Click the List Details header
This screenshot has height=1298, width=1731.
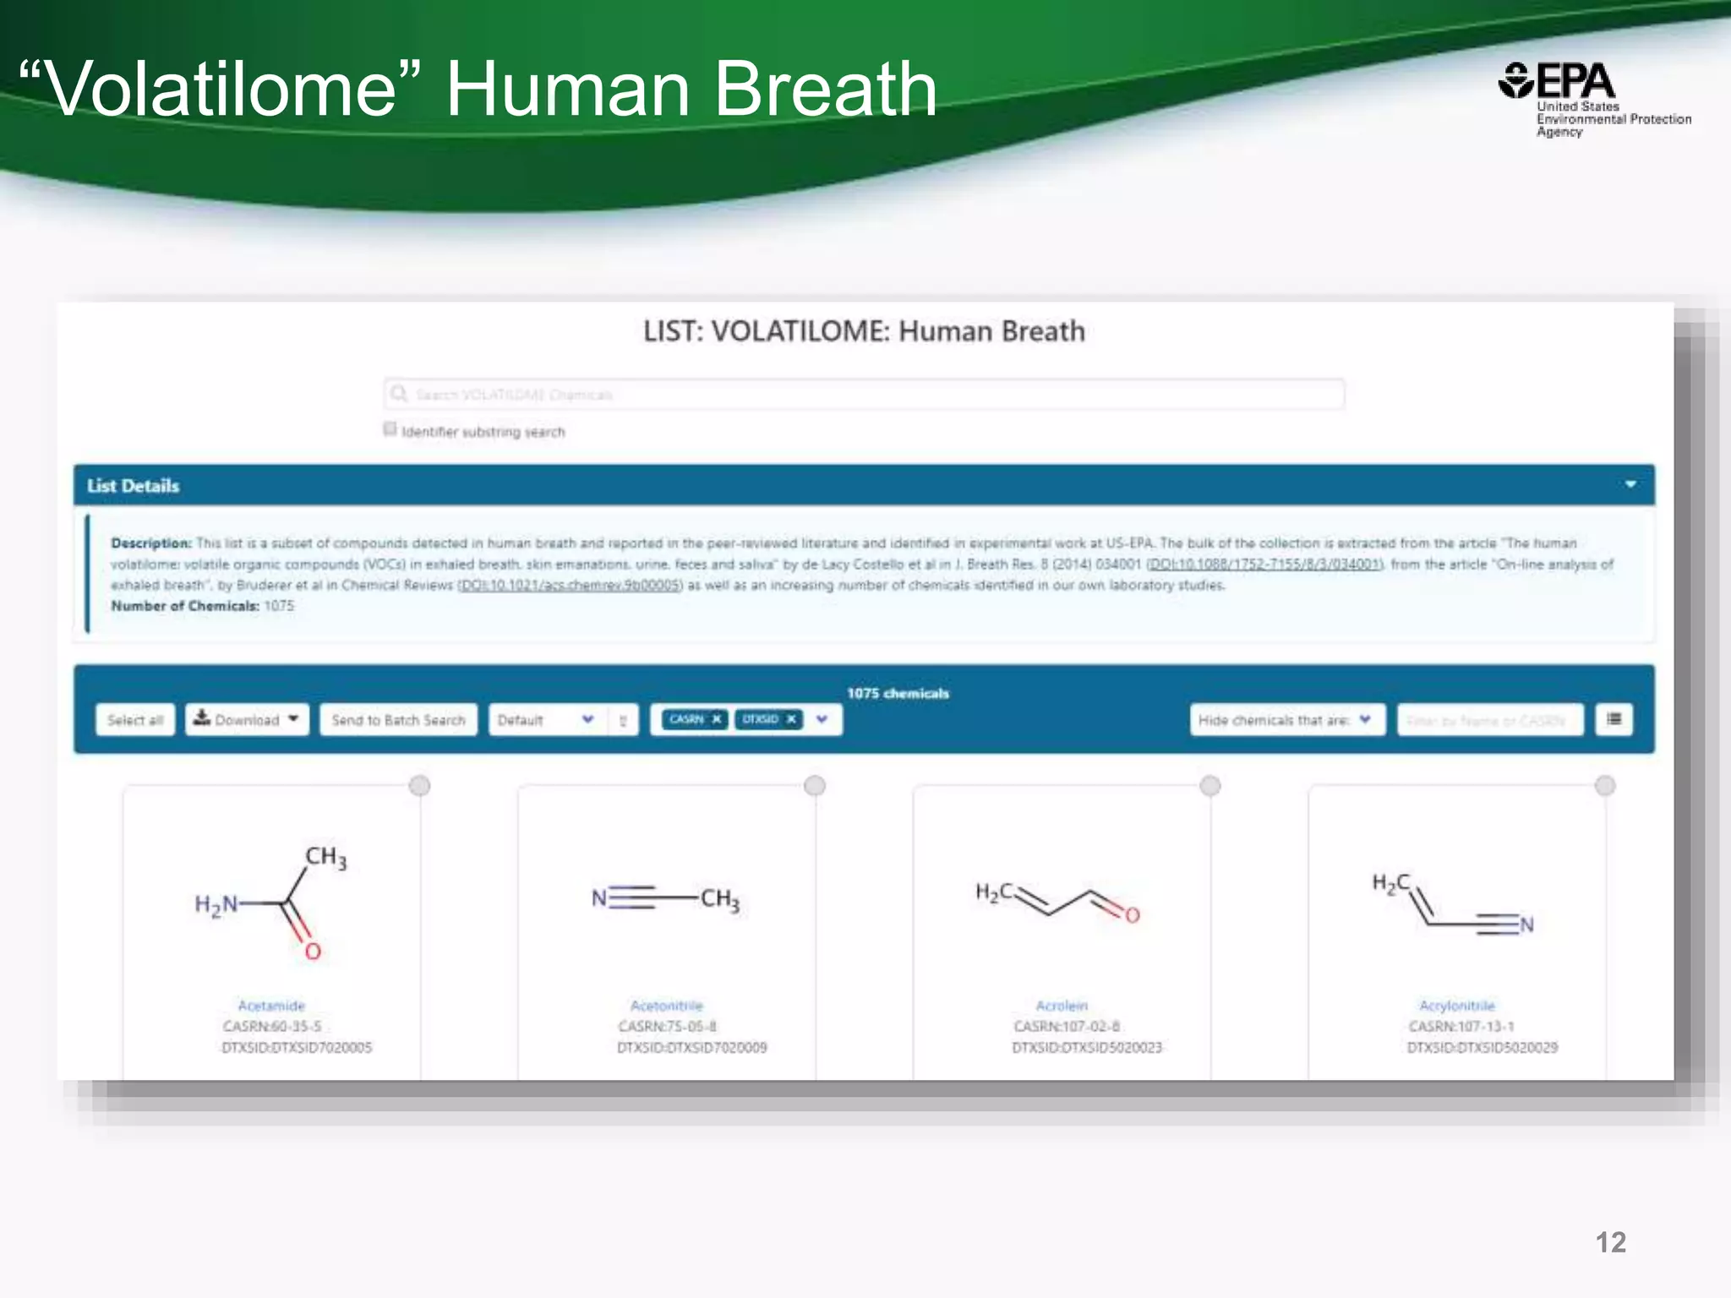[864, 485]
